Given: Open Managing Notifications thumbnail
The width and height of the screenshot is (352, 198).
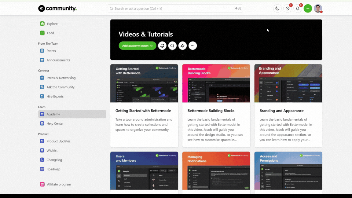Looking at the screenshot, I should pyautogui.click(x=216, y=170).
